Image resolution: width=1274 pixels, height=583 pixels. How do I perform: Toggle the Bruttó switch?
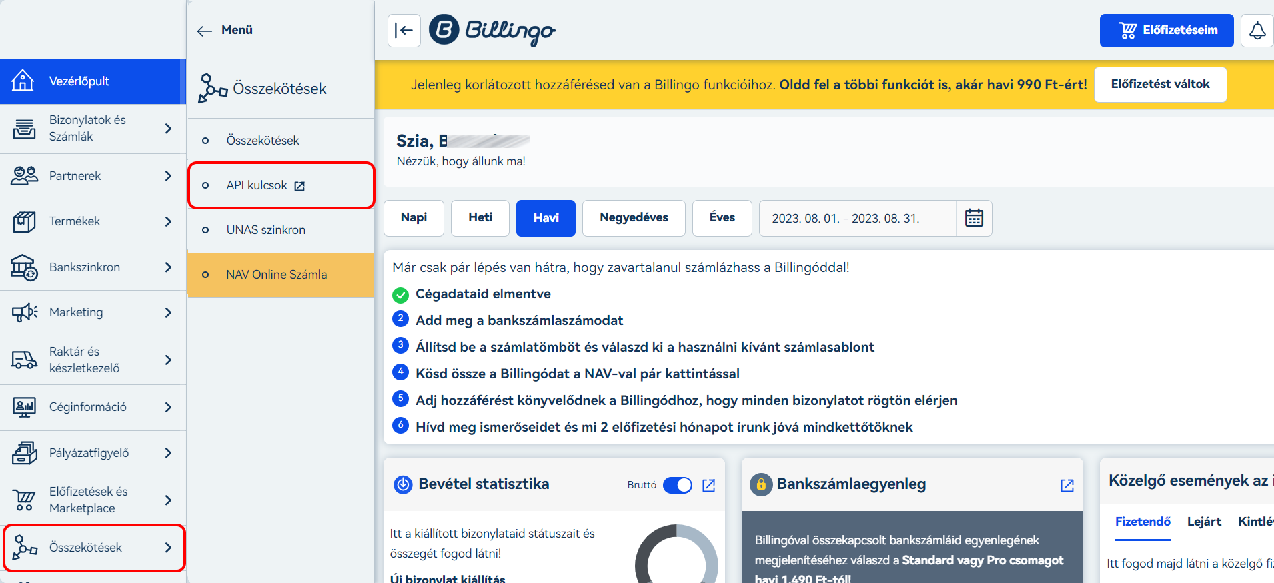678,485
